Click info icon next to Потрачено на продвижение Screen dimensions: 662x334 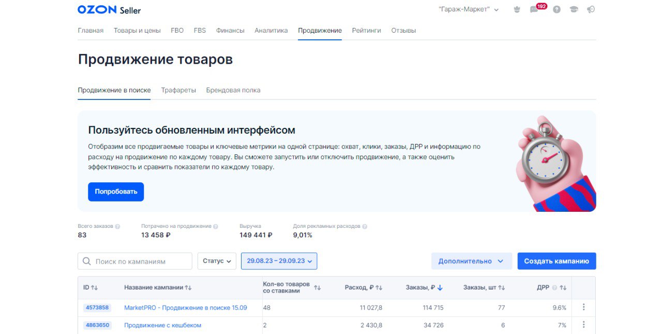(216, 226)
